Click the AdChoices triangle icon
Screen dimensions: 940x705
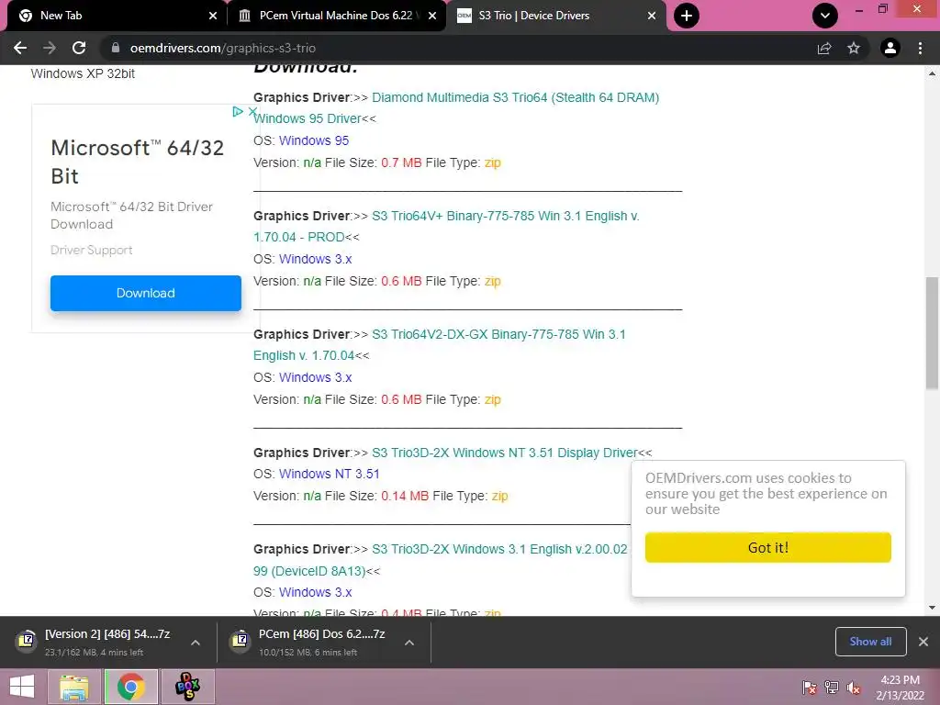[238, 111]
